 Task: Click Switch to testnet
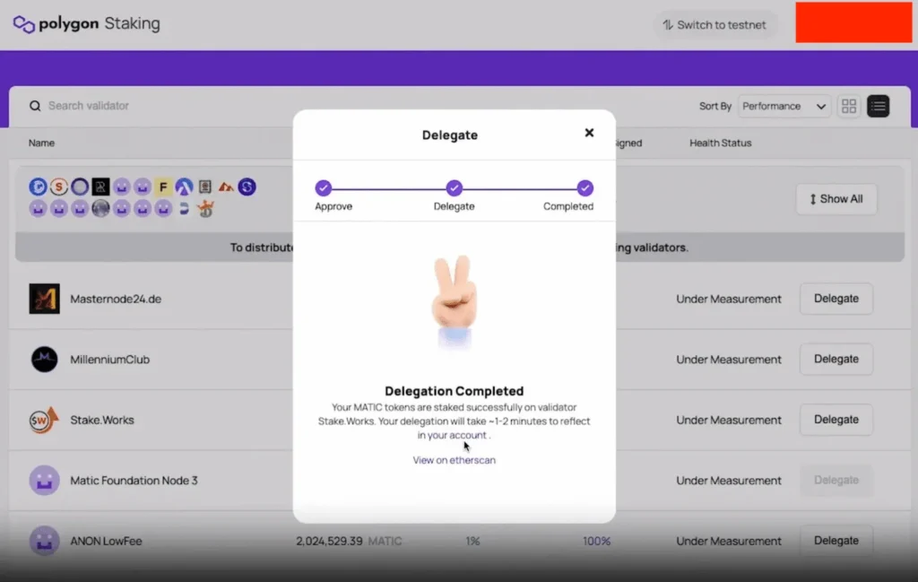click(715, 25)
